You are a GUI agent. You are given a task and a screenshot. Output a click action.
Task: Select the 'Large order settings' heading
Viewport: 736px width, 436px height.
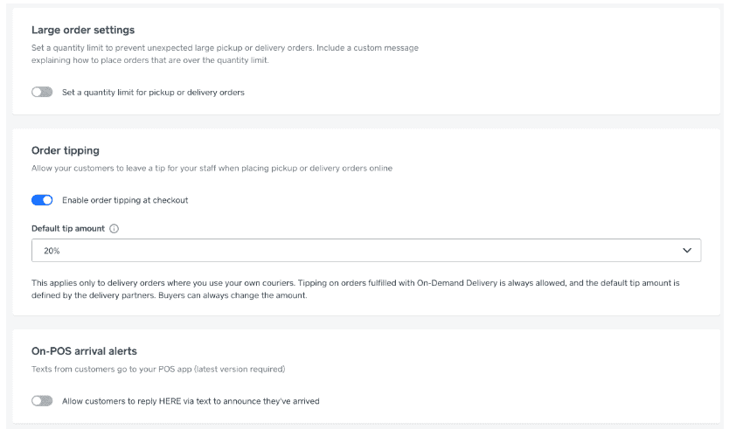coord(83,30)
